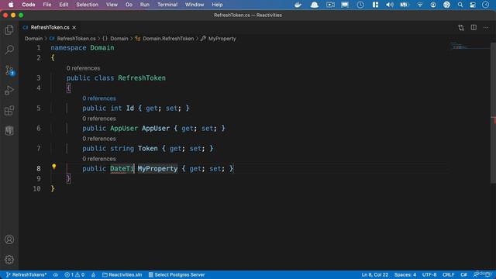Open the Terminal menu
This screenshot has height=279, width=496.
167,5
